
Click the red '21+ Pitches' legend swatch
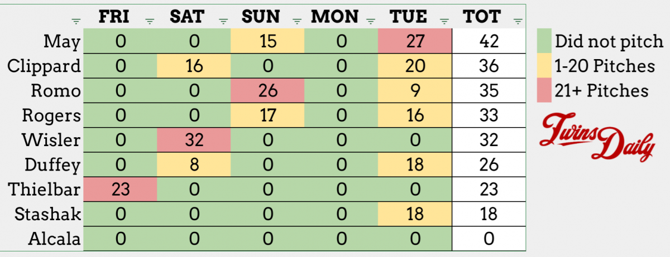[x=544, y=91]
